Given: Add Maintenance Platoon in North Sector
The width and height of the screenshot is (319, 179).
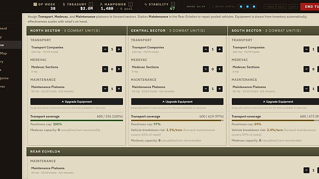Looking at the screenshot, I should coord(119,89).
